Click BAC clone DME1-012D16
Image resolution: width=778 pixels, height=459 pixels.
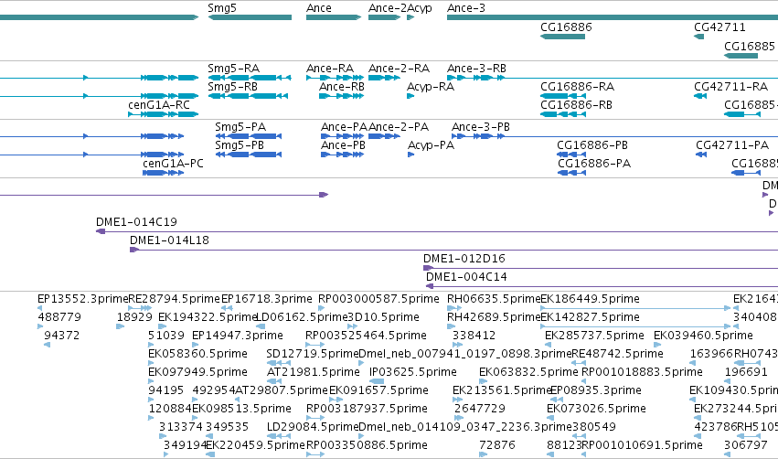pyautogui.click(x=464, y=259)
